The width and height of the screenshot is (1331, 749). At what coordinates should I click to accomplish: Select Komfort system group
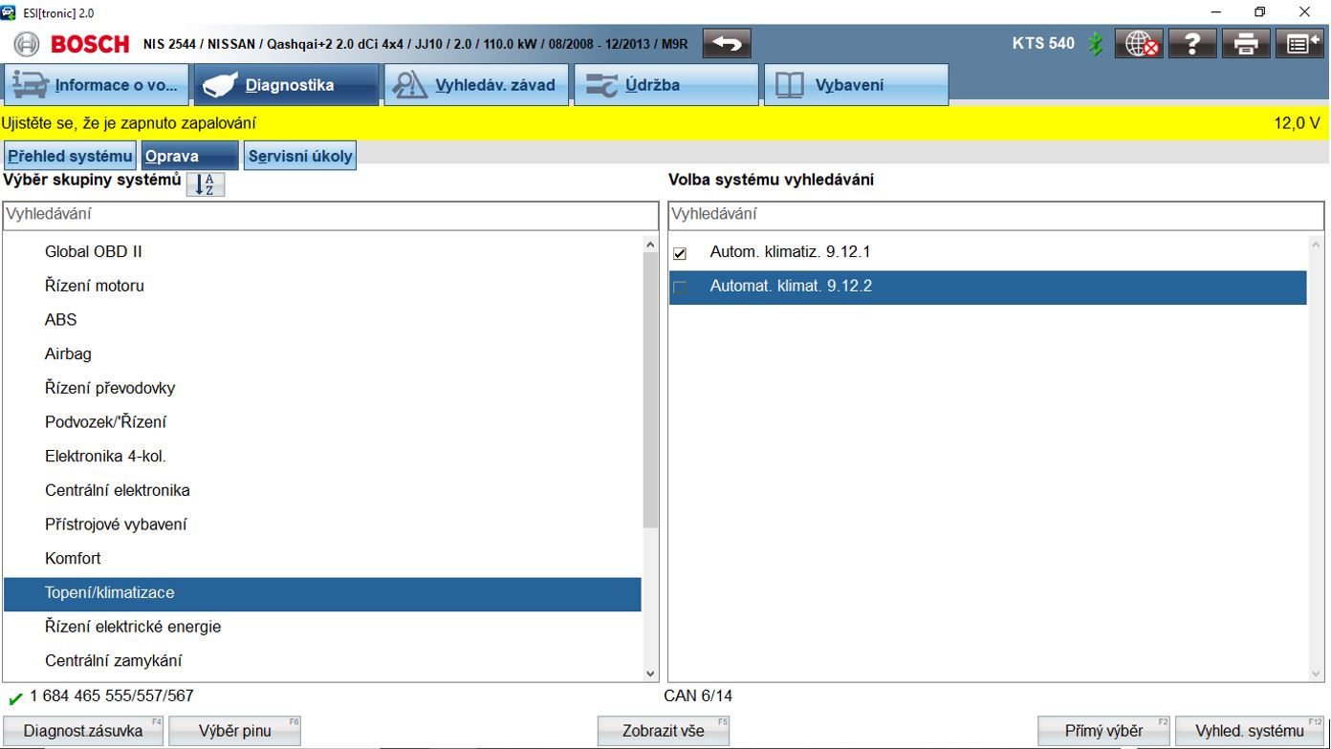(x=322, y=558)
